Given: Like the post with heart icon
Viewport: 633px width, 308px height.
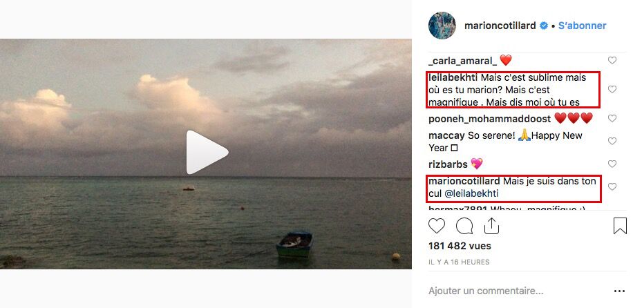Looking at the screenshot, I should [437, 226].
